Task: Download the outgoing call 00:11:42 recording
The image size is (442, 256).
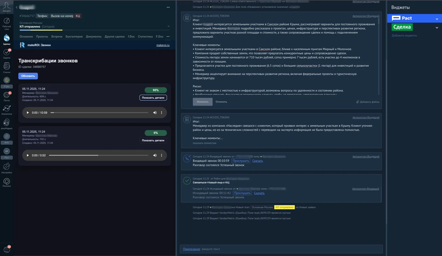Action: [259, 193]
